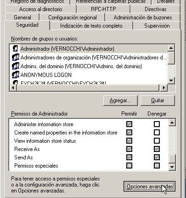Click the user list scroll-down arrow

click(x=171, y=80)
